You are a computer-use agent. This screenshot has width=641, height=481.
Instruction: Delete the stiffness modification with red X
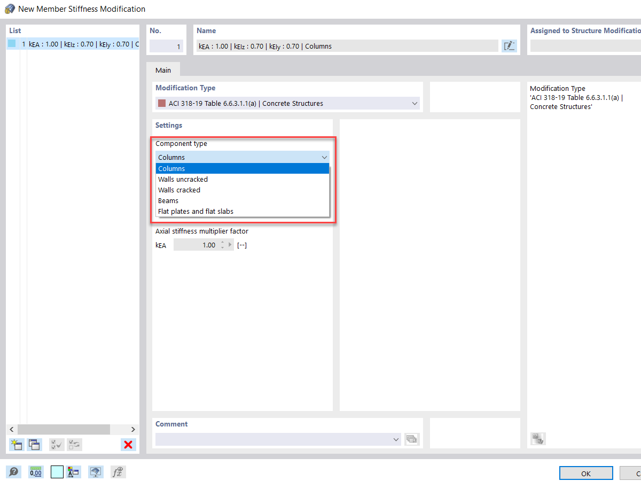coord(128,444)
